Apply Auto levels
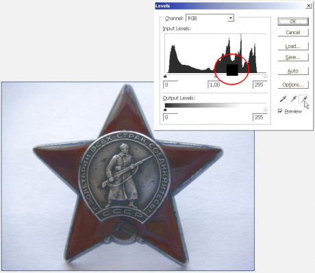Screen dimensions: 315x273 (293, 71)
